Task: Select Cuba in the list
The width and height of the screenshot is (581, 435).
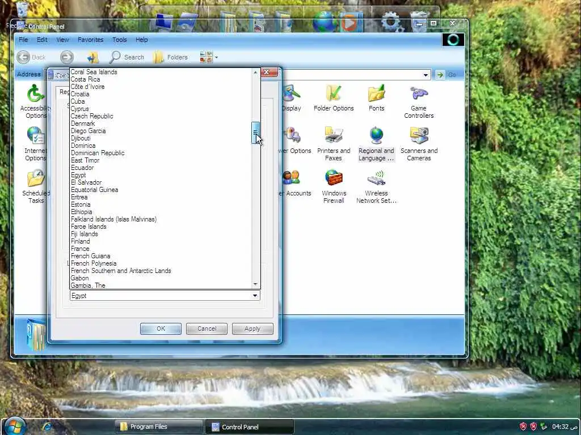Action: [78, 101]
